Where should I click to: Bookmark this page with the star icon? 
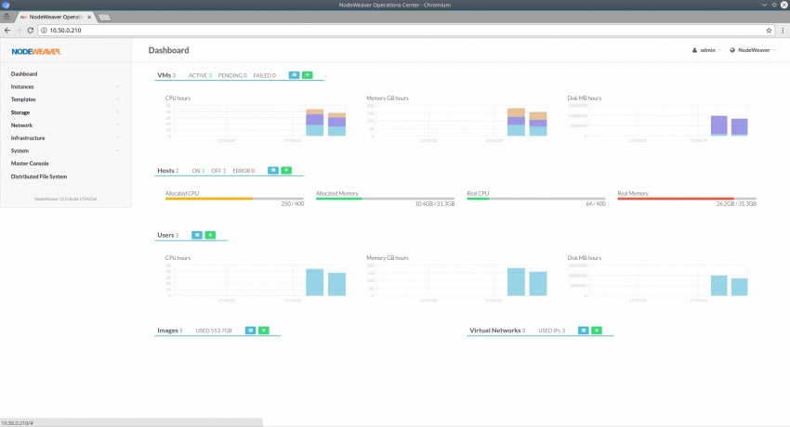769,31
